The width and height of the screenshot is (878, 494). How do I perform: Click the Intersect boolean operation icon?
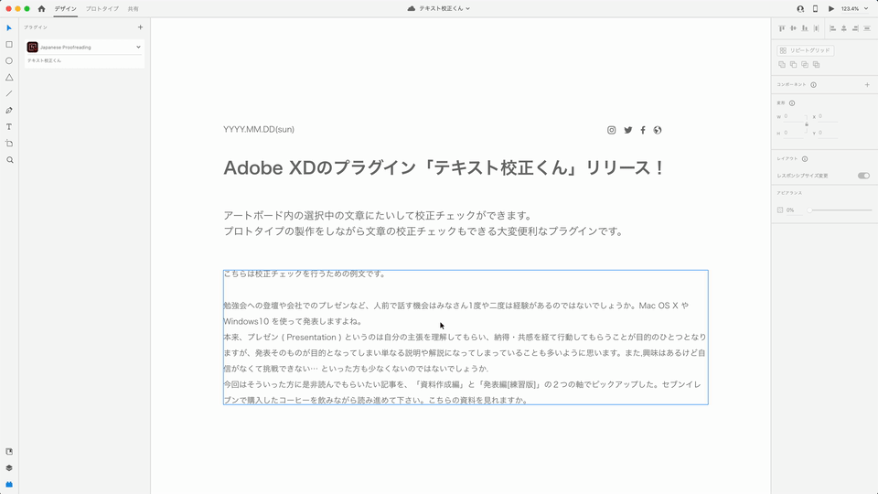(x=805, y=64)
